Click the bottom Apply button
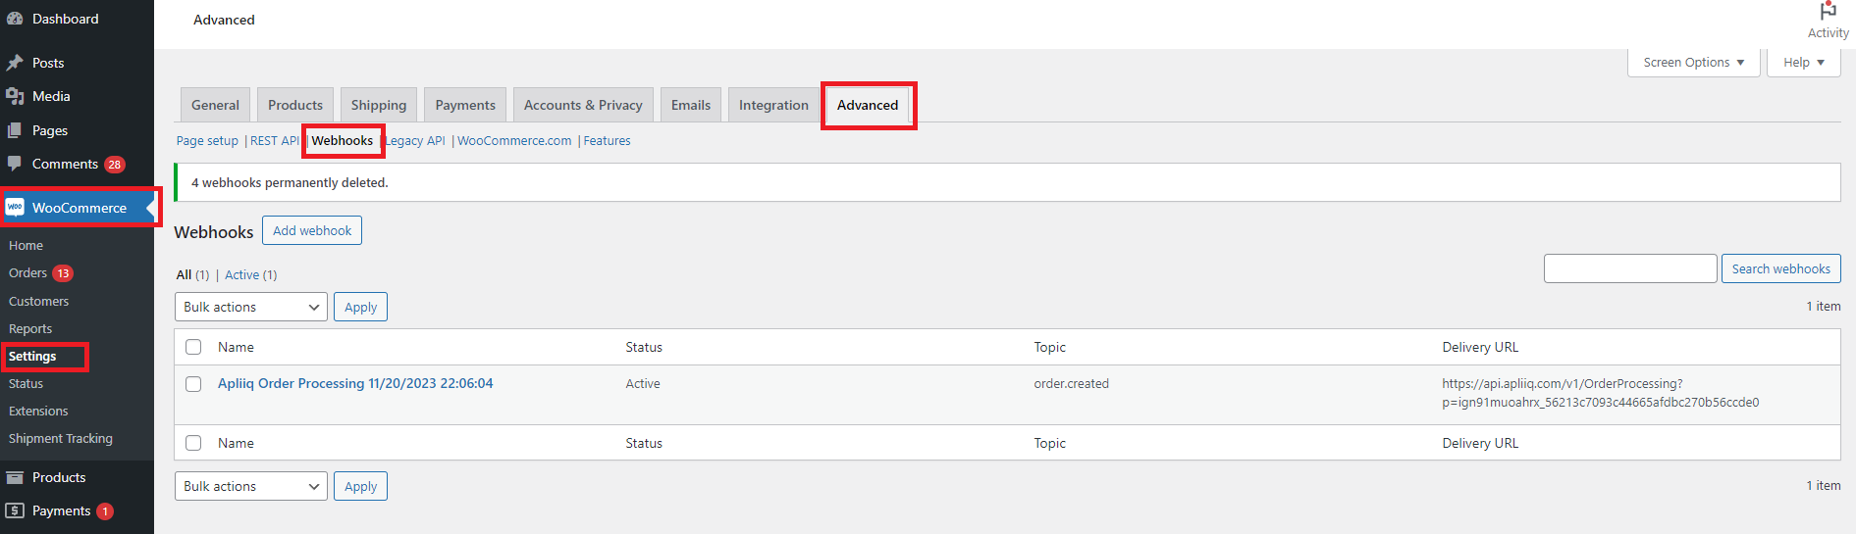 (x=360, y=486)
